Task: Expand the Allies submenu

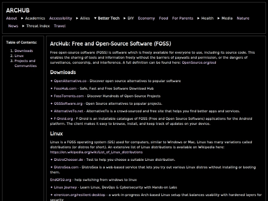Action: pyautogui.click(x=83, y=18)
